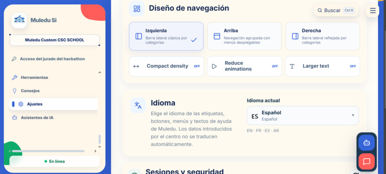Click the Sesiones y seguridad heading
Viewport: 386px width, 174px height.
185,172
